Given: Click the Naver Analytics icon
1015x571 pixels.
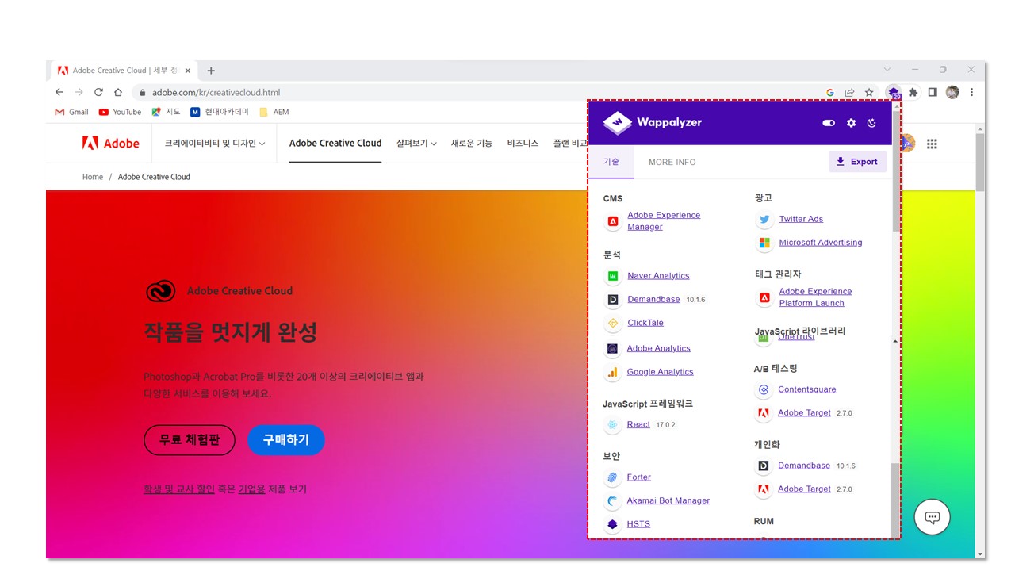Looking at the screenshot, I should click(612, 276).
